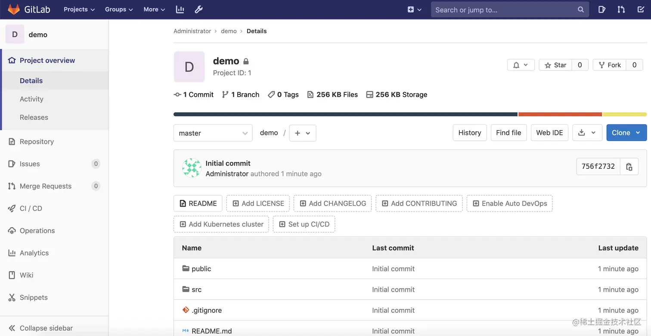Copy commit SHA 756f2732 to clipboard
This screenshot has height=336, width=651.
[629, 167]
